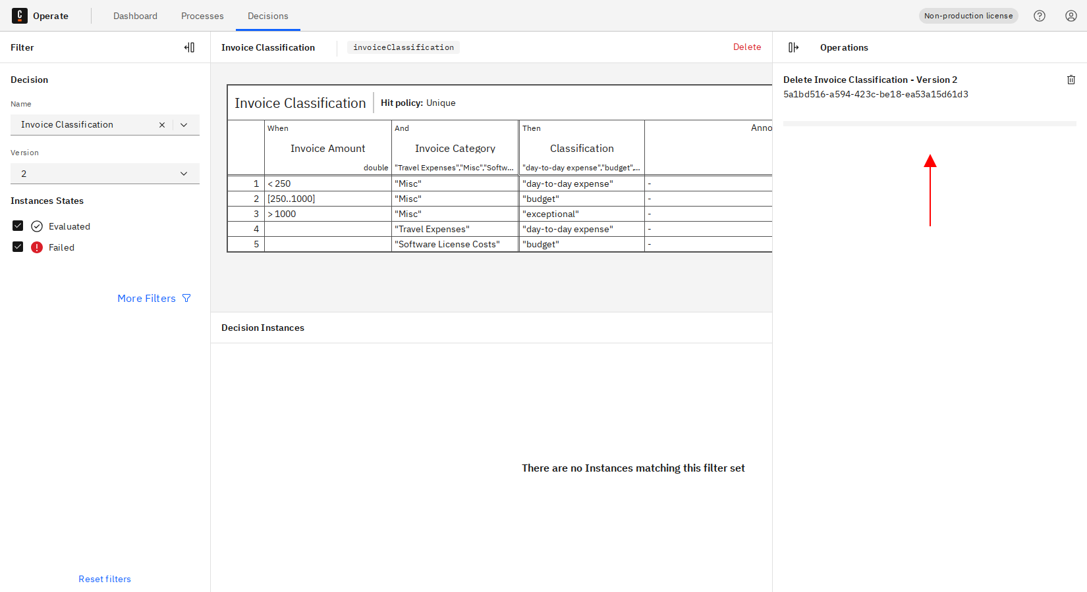Collapse the Operations panel using its icon

[793, 47]
